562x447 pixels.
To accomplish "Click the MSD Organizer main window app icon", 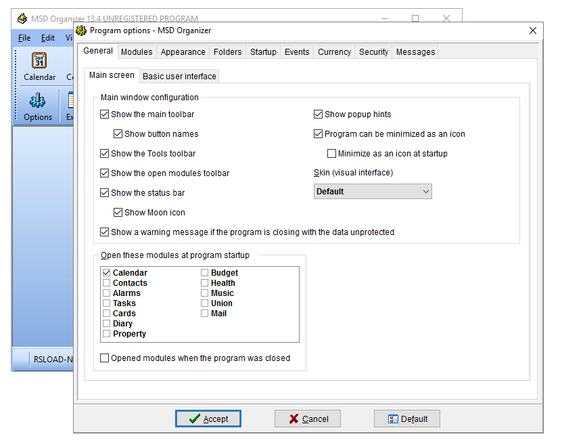I will point(22,18).
